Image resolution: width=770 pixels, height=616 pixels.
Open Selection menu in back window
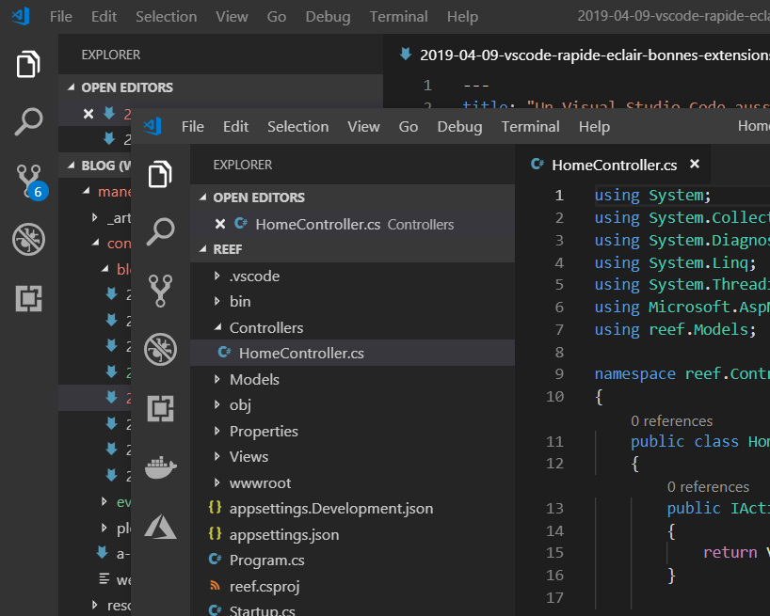pyautogui.click(x=167, y=16)
